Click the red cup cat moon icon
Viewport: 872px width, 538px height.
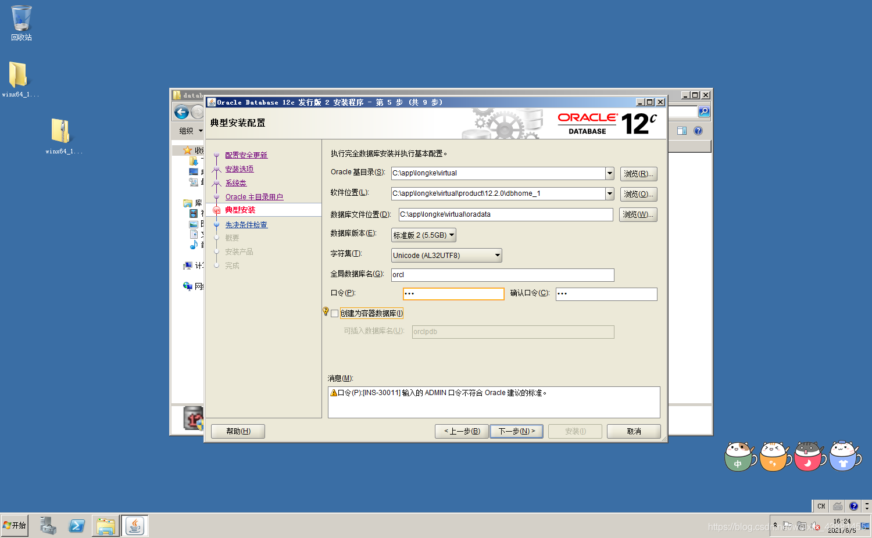[810, 457]
